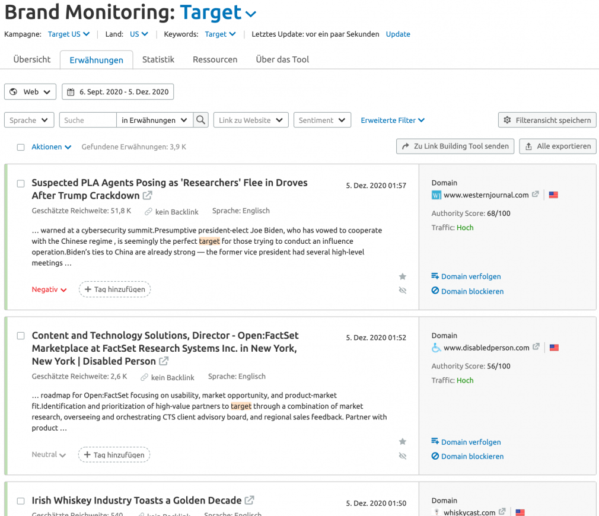The height and width of the screenshot is (516, 599).
Task: Click Domain verfolgen for westernjournal.com
Action: [x=466, y=276]
